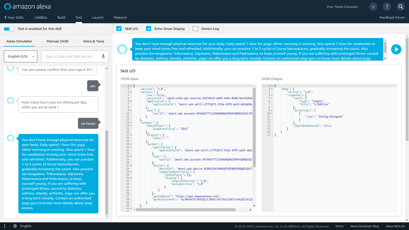Image resolution: width=409 pixels, height=230 pixels.
Task: Open the Terms link in footer
Action: pyautogui.click(x=339, y=226)
